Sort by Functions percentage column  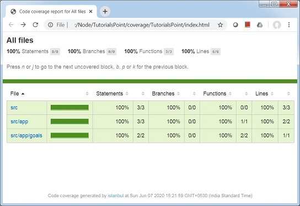pos(217,93)
